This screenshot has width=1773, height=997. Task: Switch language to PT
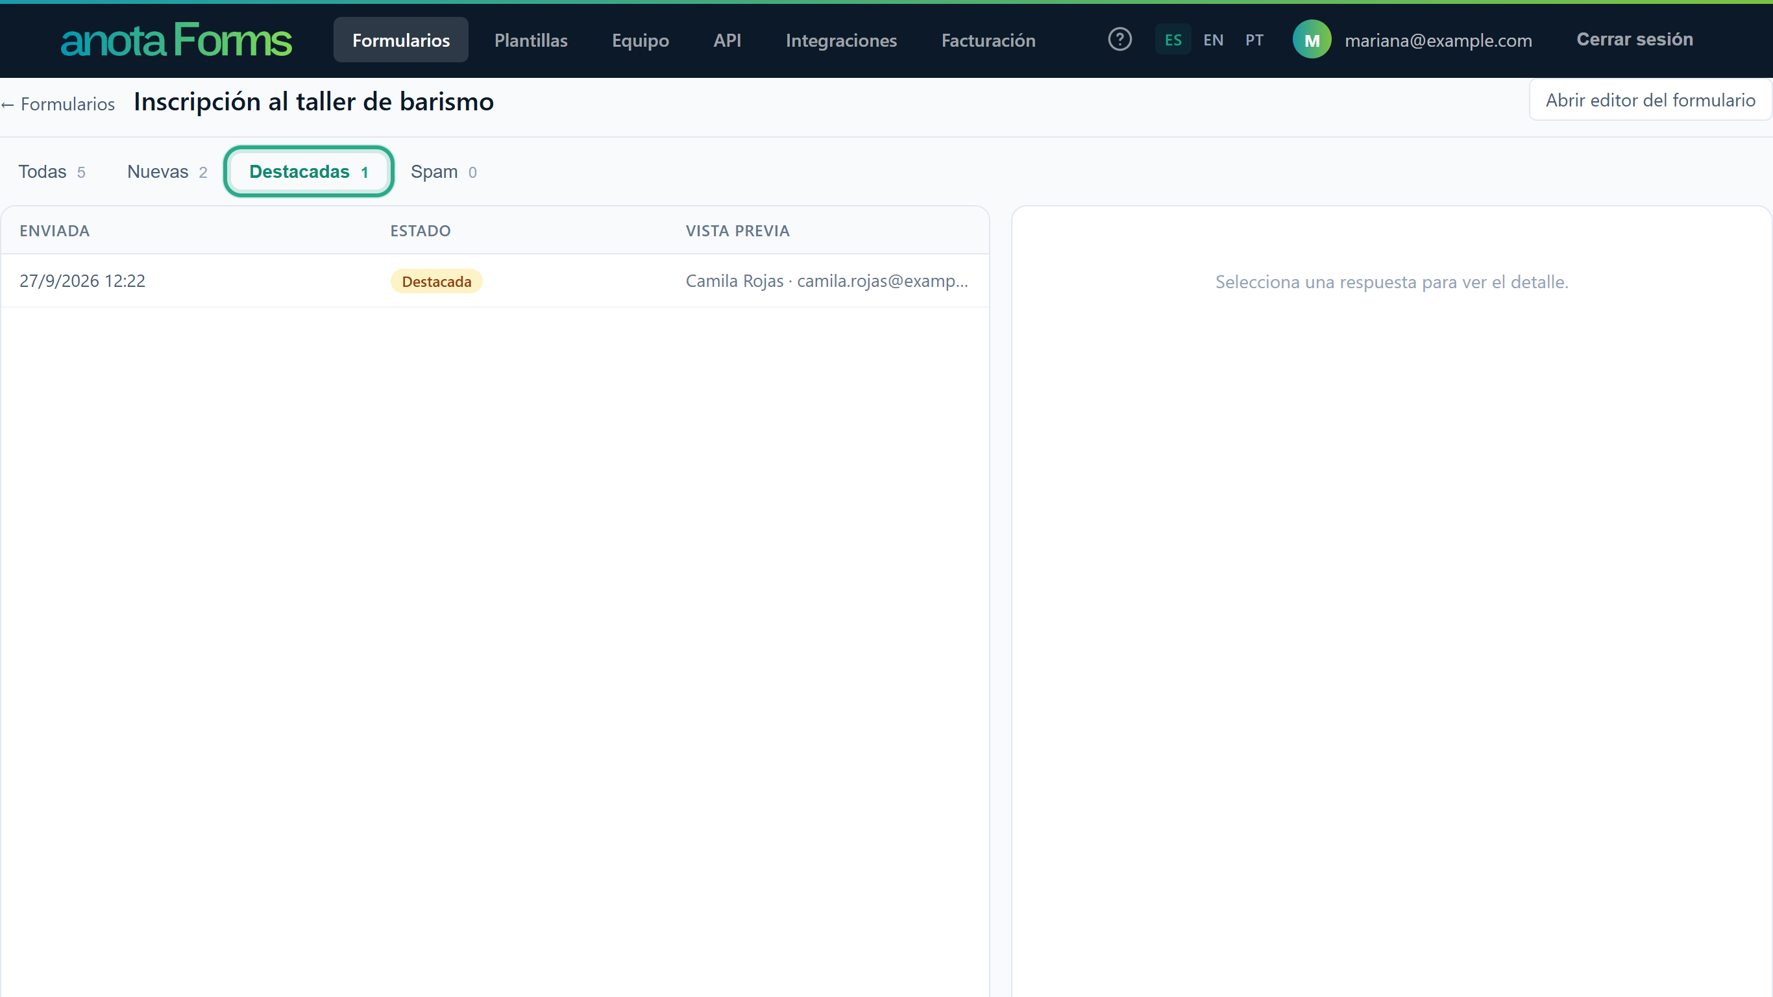point(1254,40)
